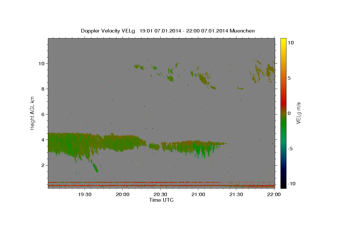Click the 'VELg m/s' colorbar label
Screen dimensions: 340x226
click(298, 113)
